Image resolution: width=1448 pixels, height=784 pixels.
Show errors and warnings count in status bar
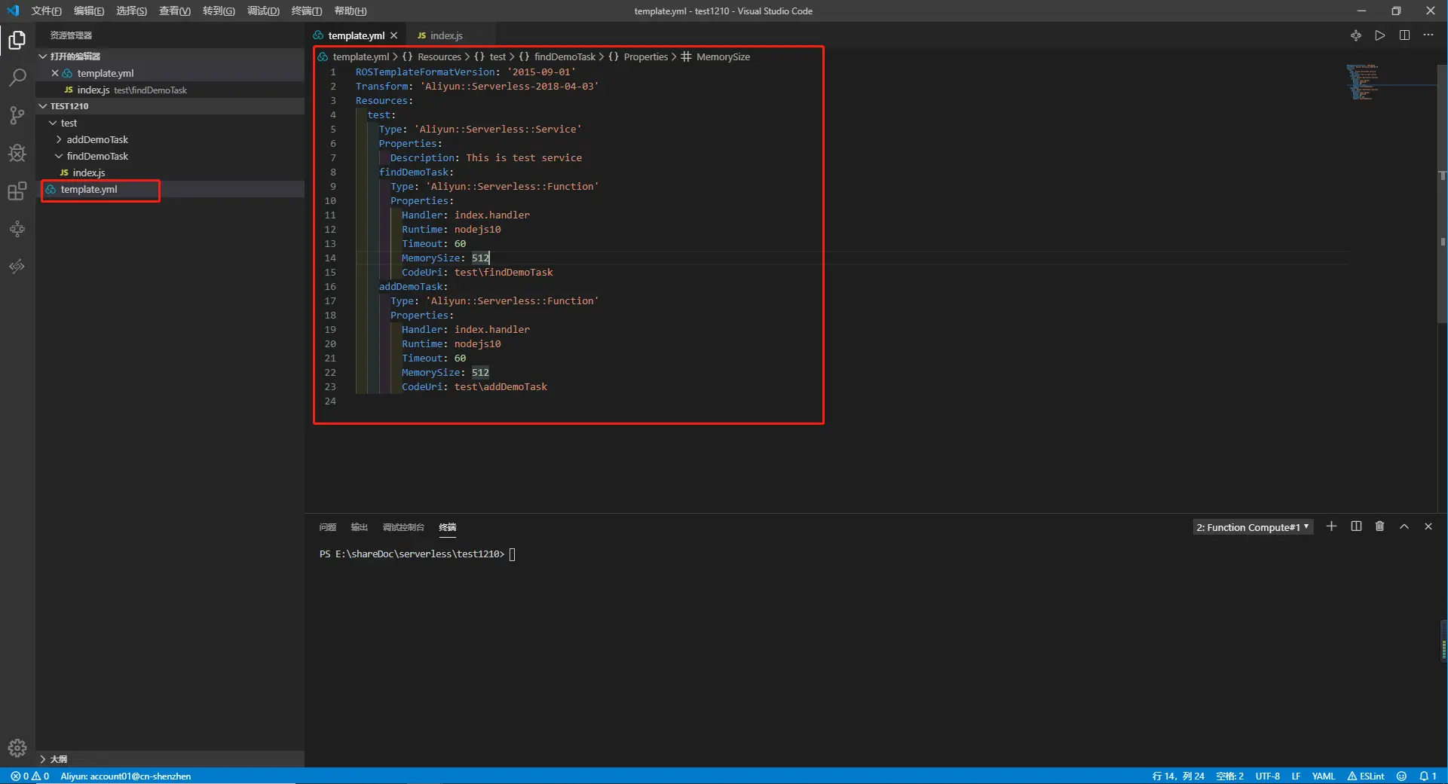click(30, 776)
